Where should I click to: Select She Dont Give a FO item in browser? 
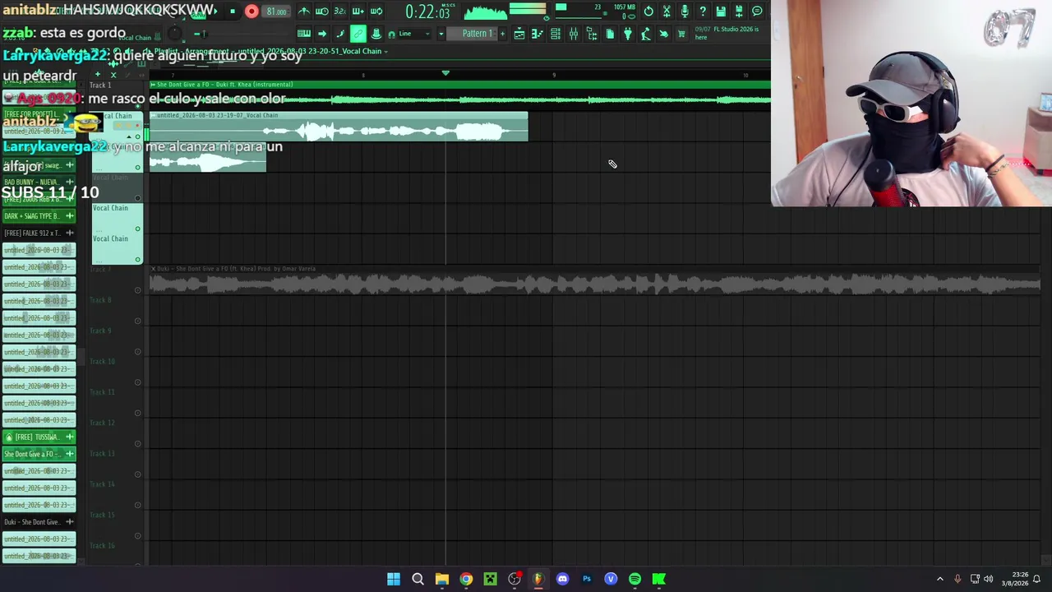click(x=39, y=454)
